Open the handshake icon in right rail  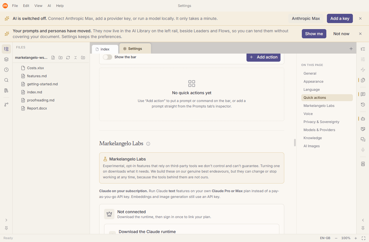coord(363,129)
